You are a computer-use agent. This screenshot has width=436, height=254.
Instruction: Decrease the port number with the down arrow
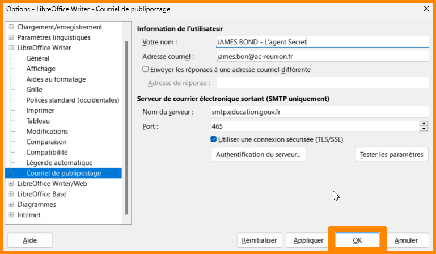[x=424, y=129]
